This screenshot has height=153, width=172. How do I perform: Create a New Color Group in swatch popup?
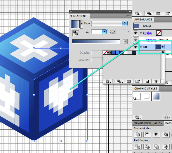138,81
